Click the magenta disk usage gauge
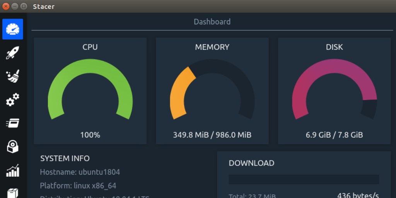This screenshot has height=198, width=396. [x=335, y=89]
